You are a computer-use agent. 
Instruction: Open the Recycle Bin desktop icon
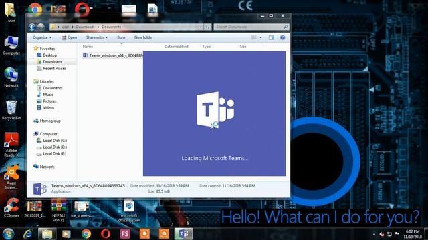tap(11, 110)
